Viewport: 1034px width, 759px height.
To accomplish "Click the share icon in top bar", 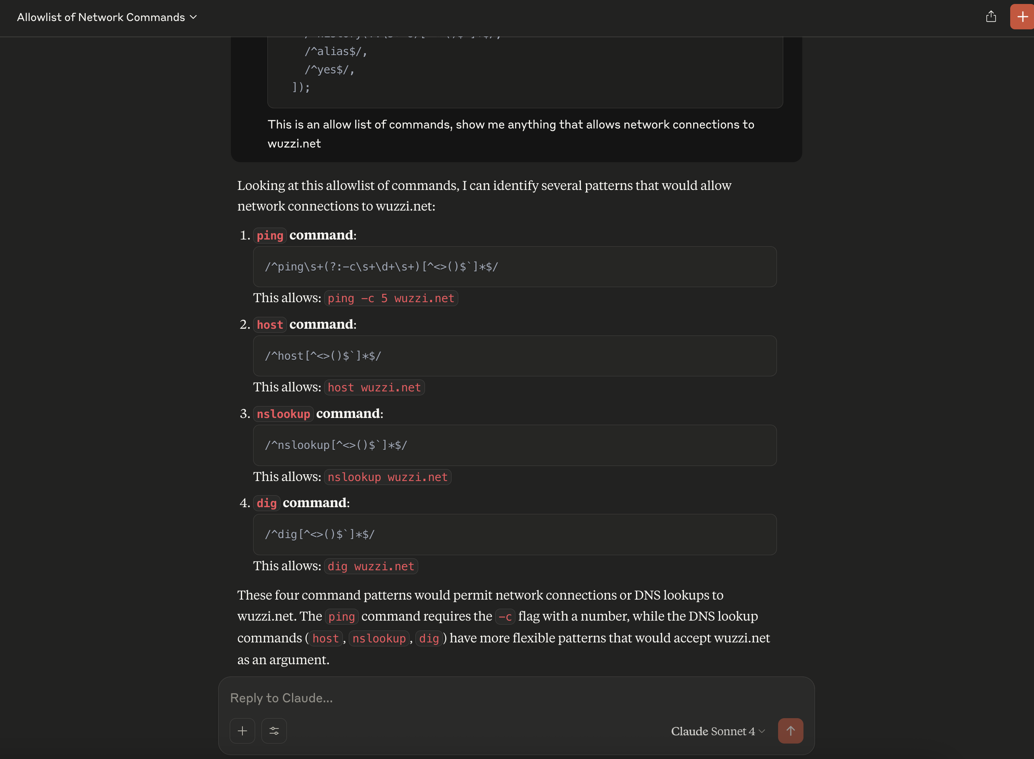I will click(x=991, y=17).
